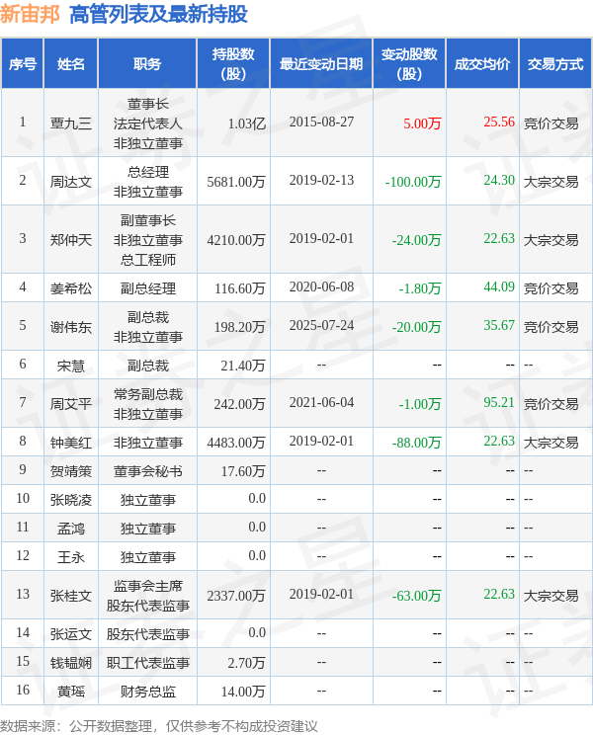Click the change value -88.00万

pos(417,442)
